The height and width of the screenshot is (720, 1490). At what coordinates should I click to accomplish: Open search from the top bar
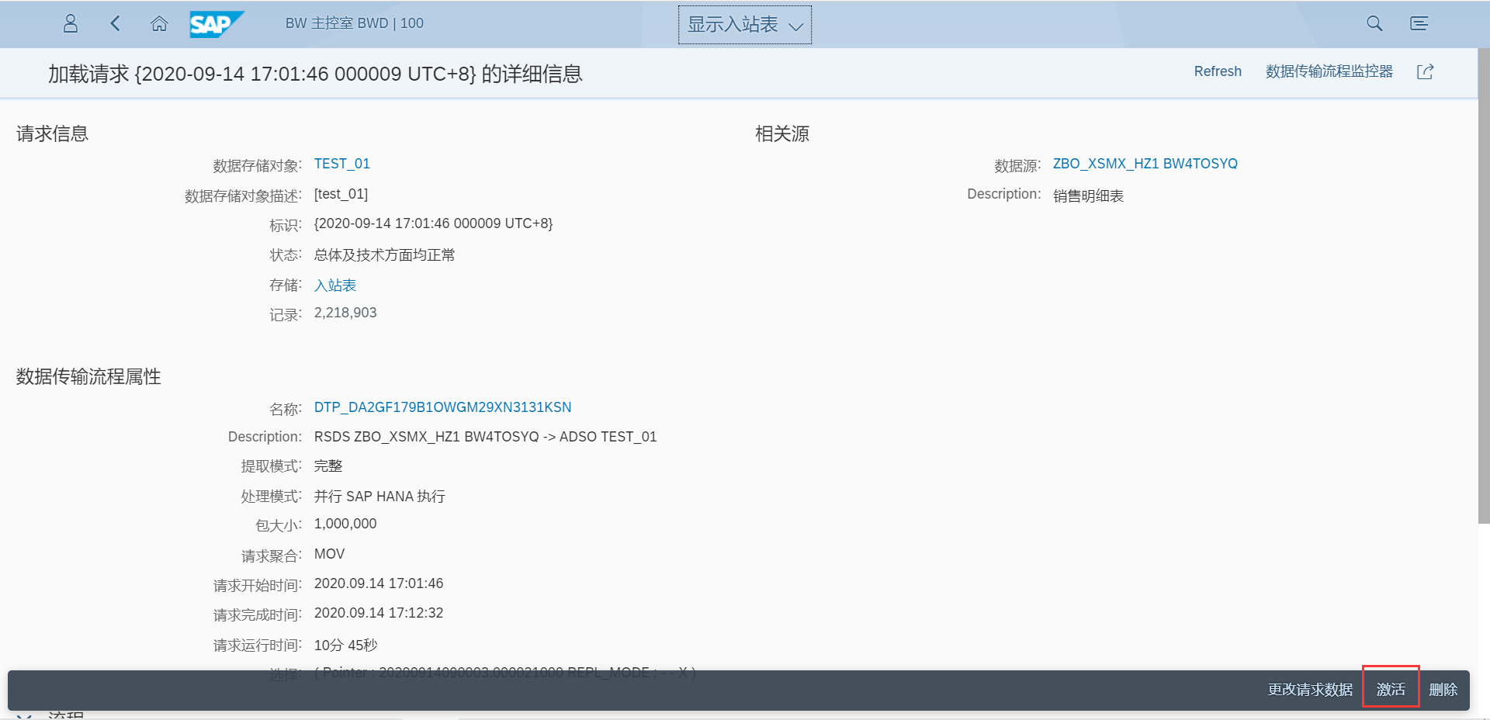[x=1374, y=24]
